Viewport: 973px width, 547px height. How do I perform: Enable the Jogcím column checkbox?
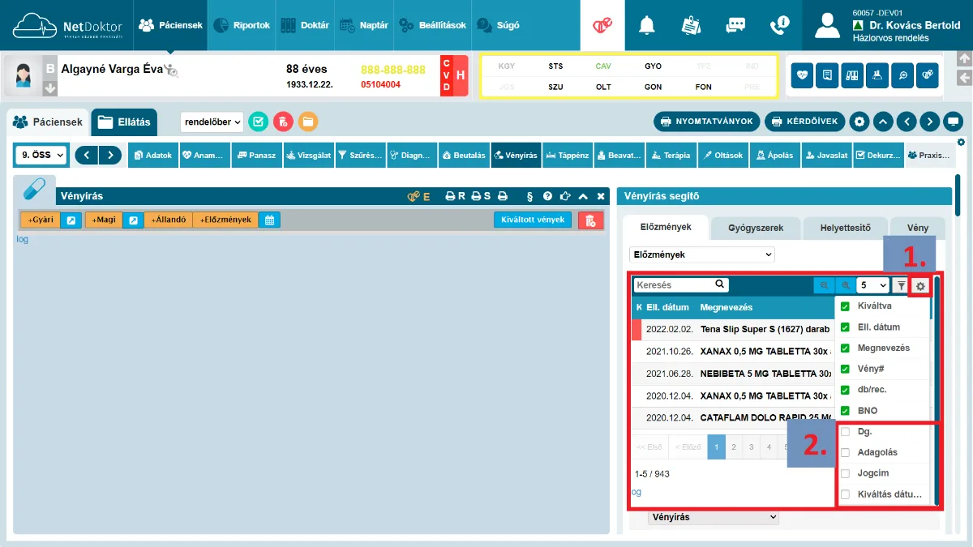tap(845, 473)
